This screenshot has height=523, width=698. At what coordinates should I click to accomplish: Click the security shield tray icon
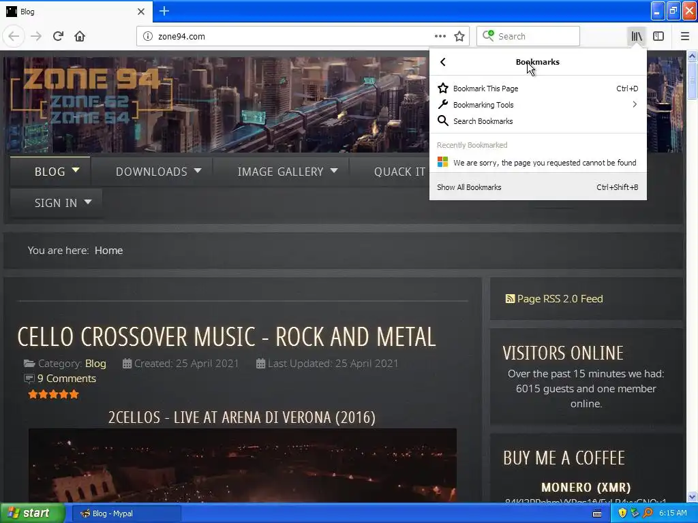click(622, 513)
